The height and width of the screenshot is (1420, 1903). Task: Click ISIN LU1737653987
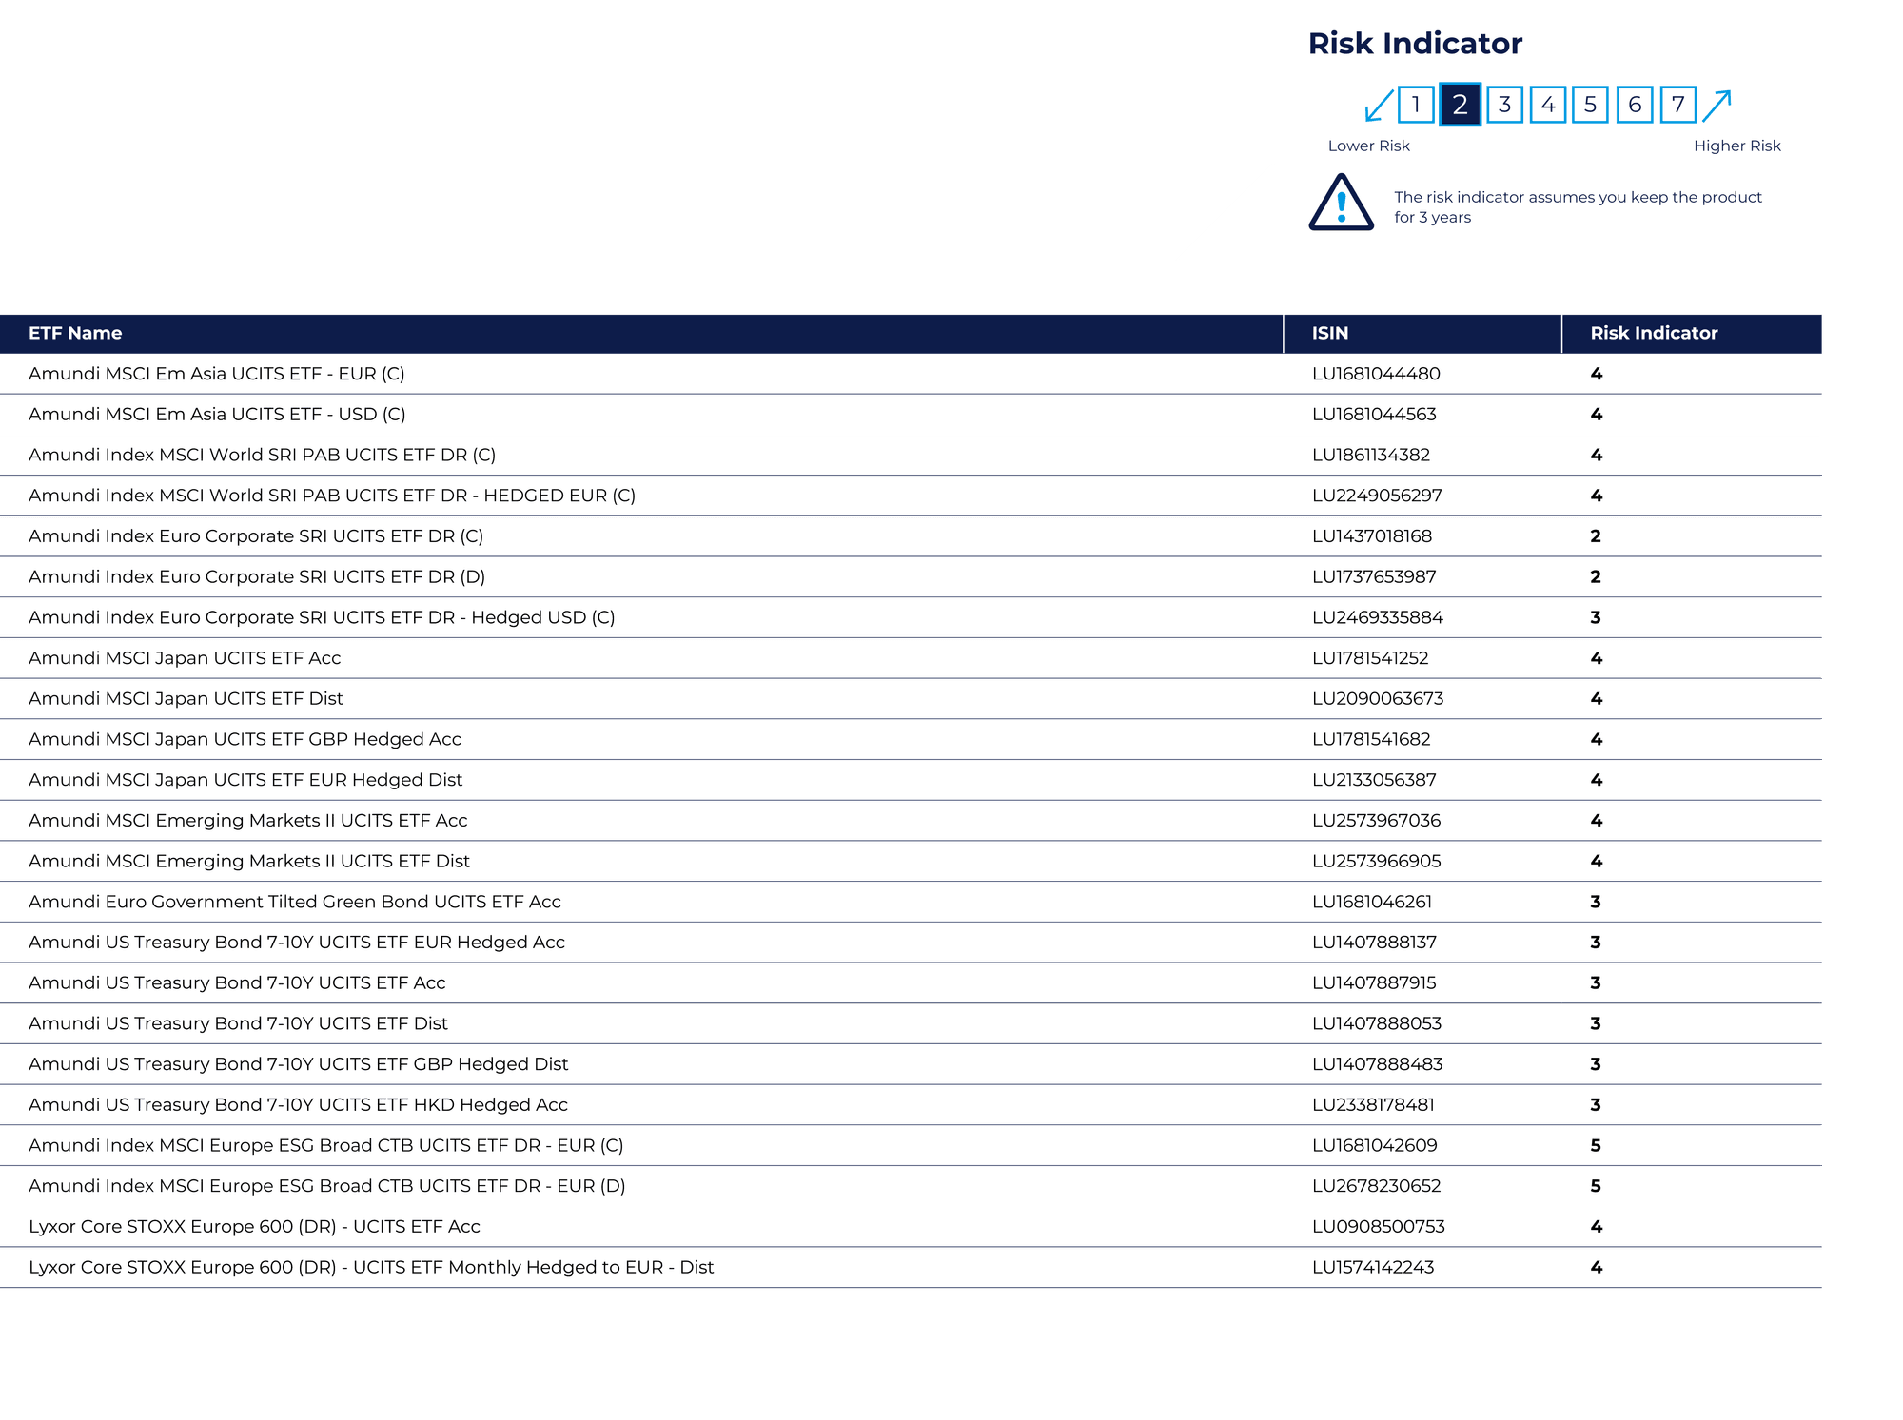(x=1374, y=576)
